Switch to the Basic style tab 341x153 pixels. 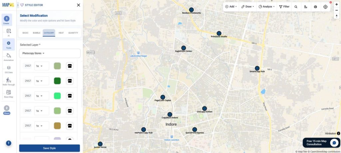point(25,33)
